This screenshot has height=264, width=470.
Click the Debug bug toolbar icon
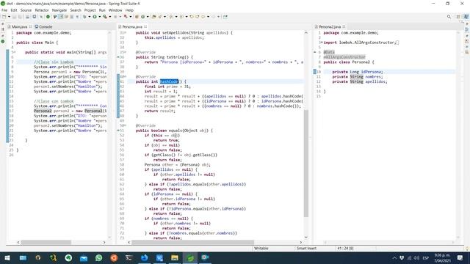click(84, 17)
